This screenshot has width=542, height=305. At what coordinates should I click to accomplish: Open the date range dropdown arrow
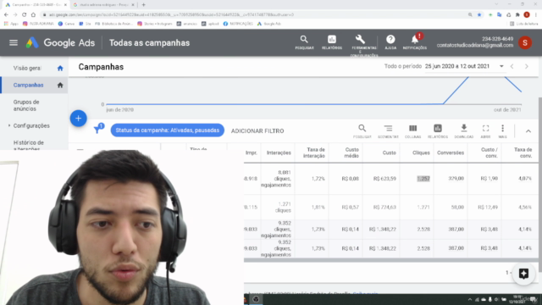(501, 66)
